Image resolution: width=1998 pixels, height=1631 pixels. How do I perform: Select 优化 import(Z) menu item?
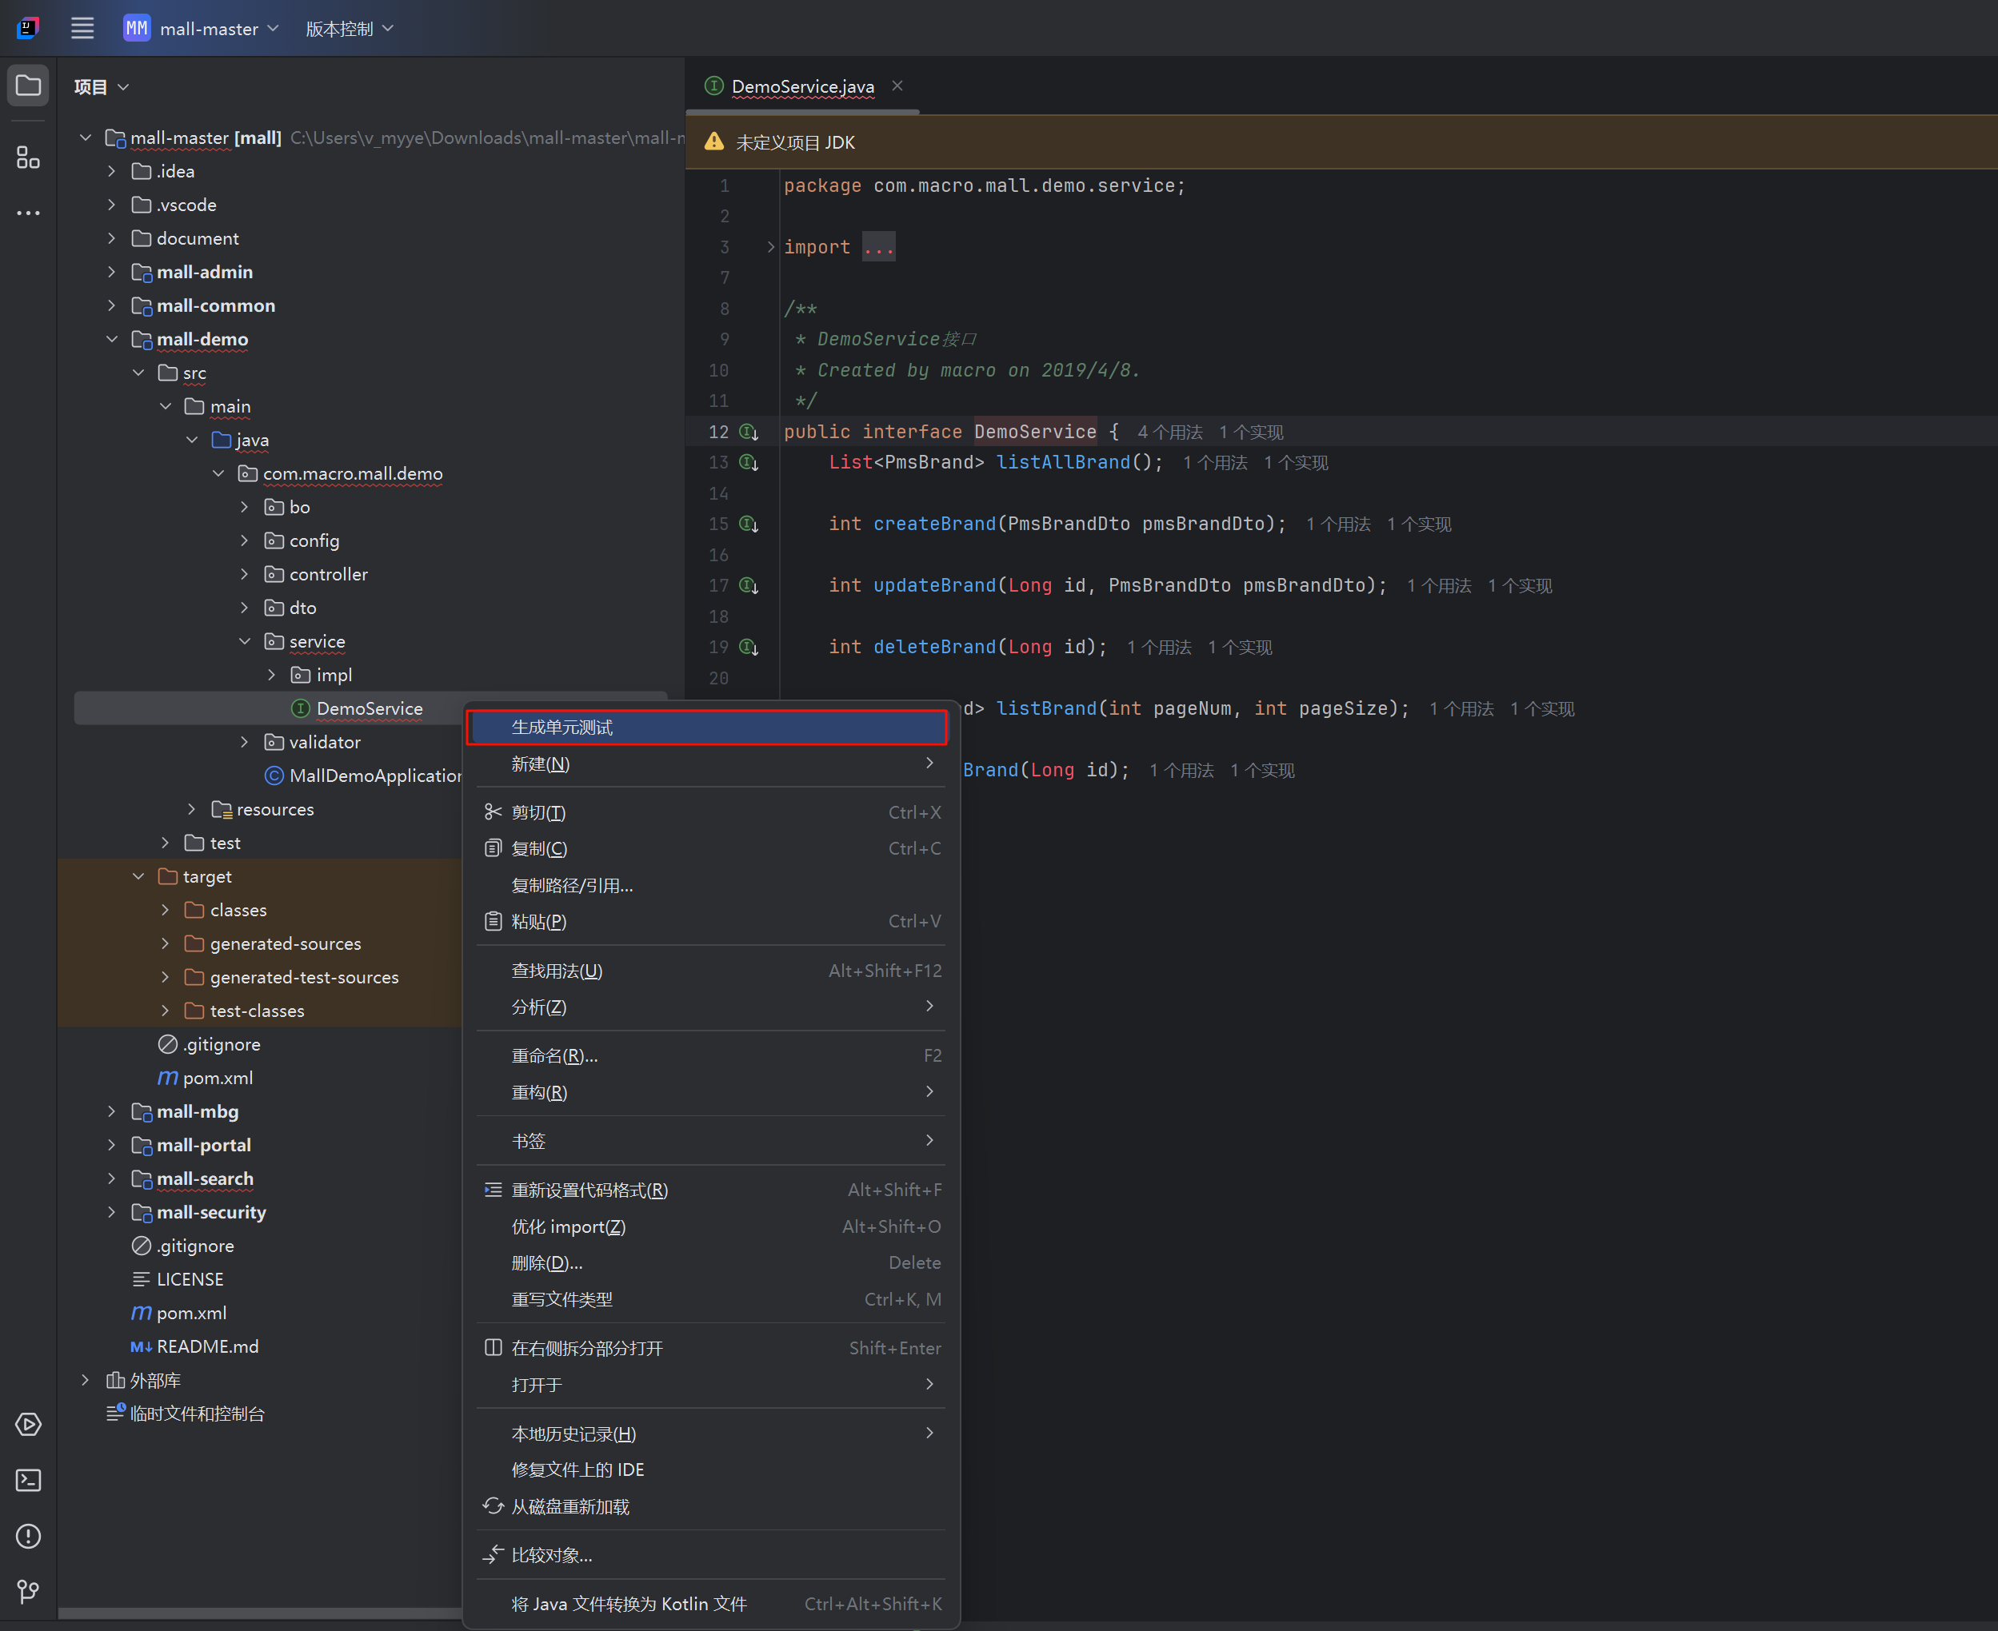coord(710,1226)
